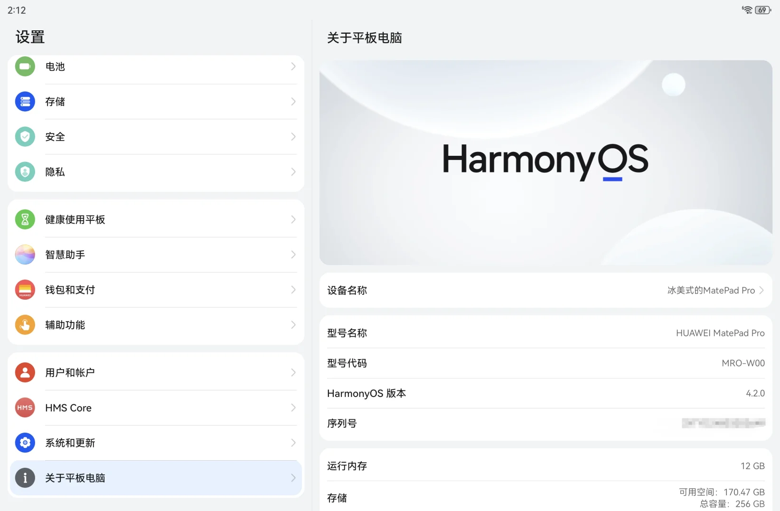Tap the blurred 序列号 value

click(724, 423)
